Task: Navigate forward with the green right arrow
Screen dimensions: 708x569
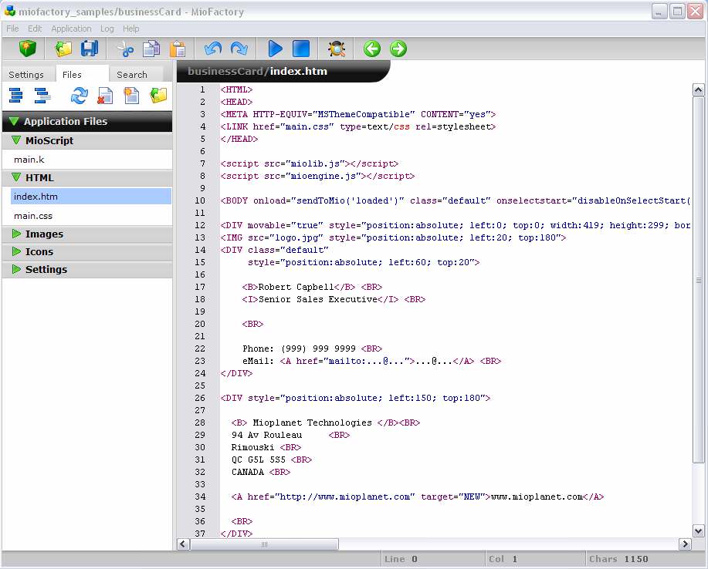Action: [398, 49]
